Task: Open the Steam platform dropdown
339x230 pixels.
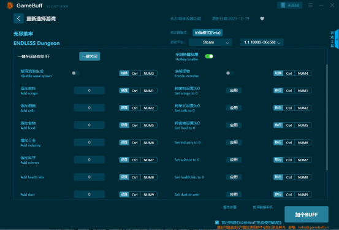Action: tap(210, 42)
